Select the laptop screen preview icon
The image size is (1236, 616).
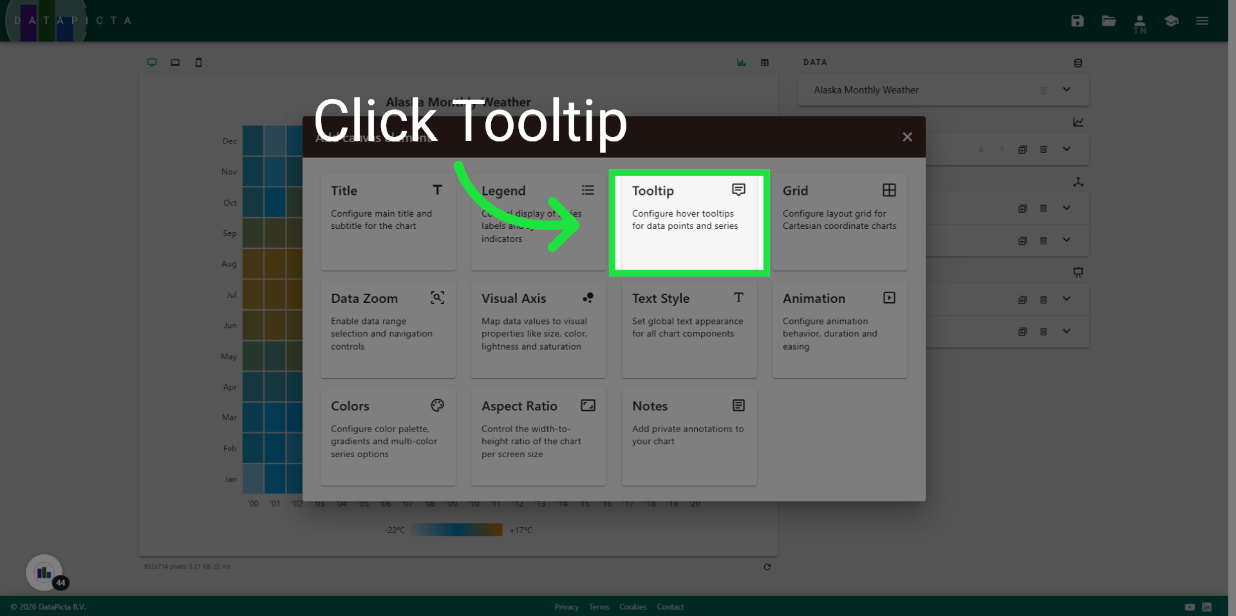click(x=175, y=62)
